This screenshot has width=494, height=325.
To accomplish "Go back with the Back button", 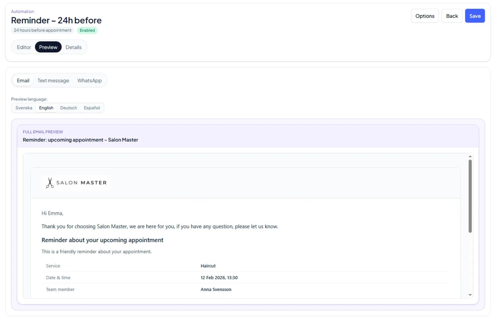I will click(x=452, y=16).
